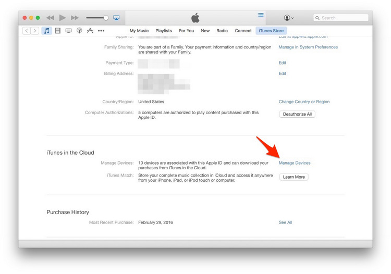Click the magnifier icon in Search
The height and width of the screenshot is (274, 391).
(317, 18)
